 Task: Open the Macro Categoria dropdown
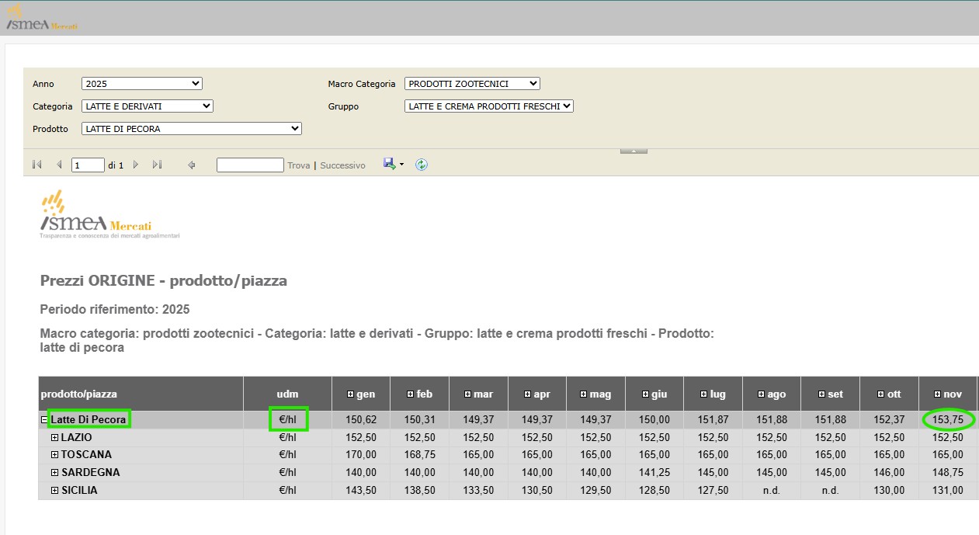click(472, 83)
